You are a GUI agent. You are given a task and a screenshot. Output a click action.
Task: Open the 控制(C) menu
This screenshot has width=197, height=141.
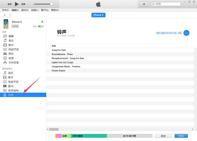click(35, 10)
